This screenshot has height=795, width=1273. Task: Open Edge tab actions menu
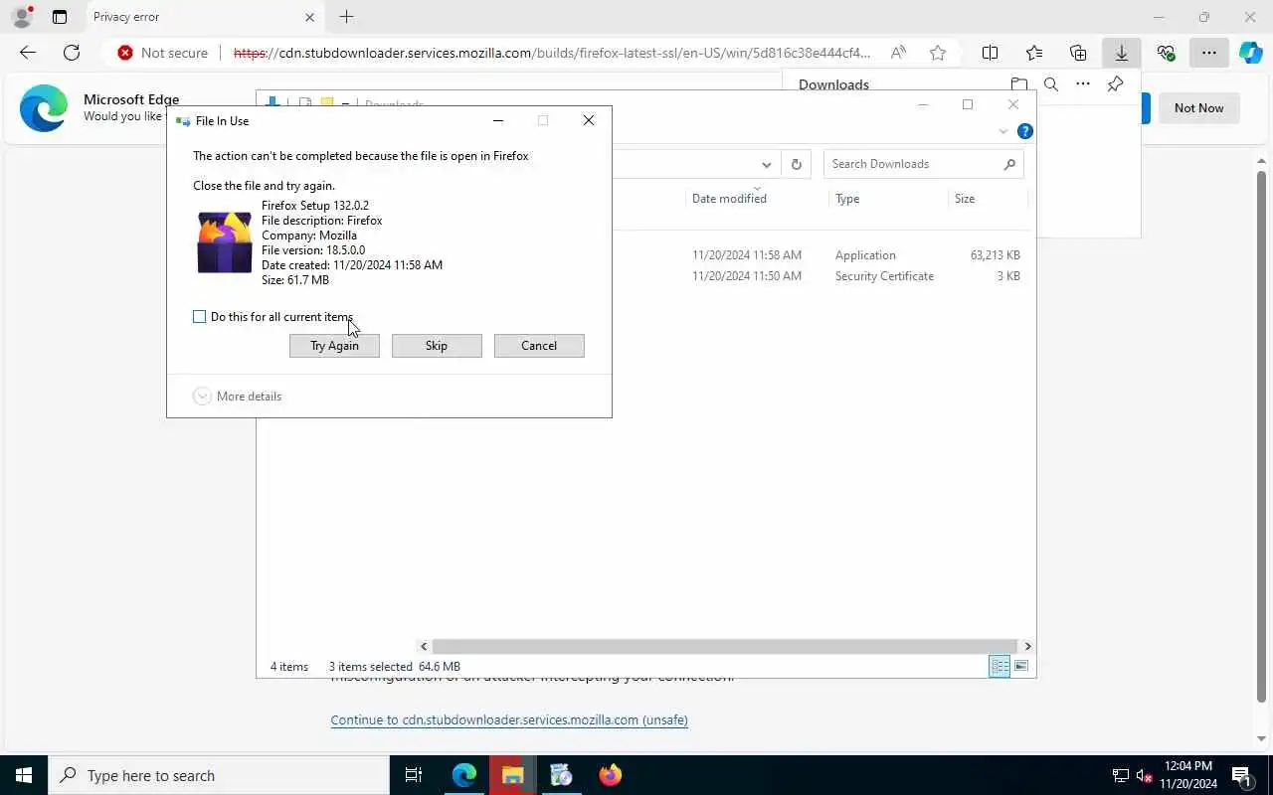60,17
